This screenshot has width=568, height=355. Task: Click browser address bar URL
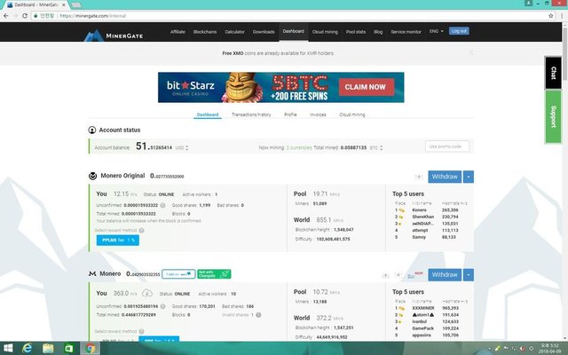(92, 16)
